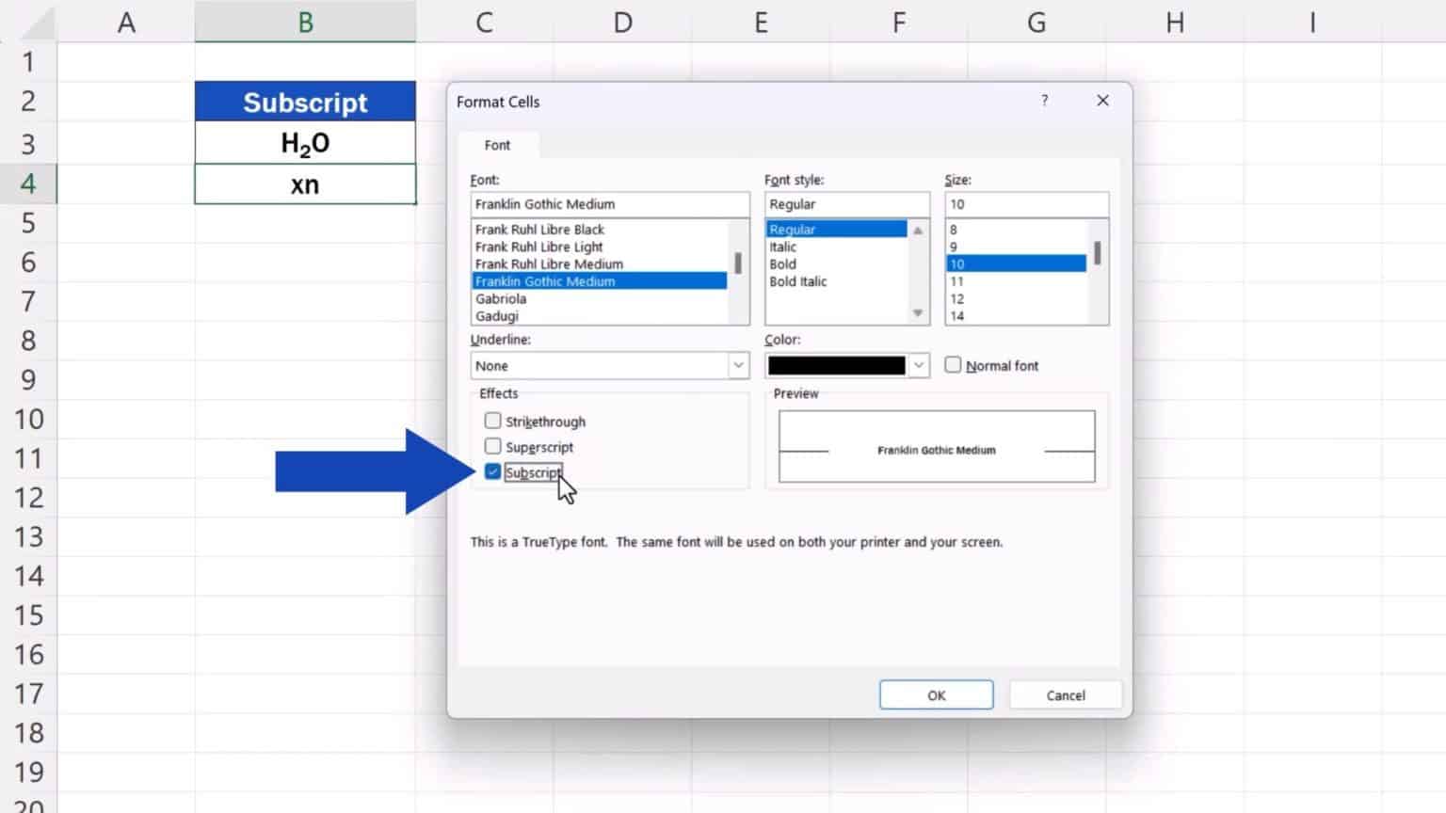
Task: Click the Font name input field
Action: click(x=608, y=203)
